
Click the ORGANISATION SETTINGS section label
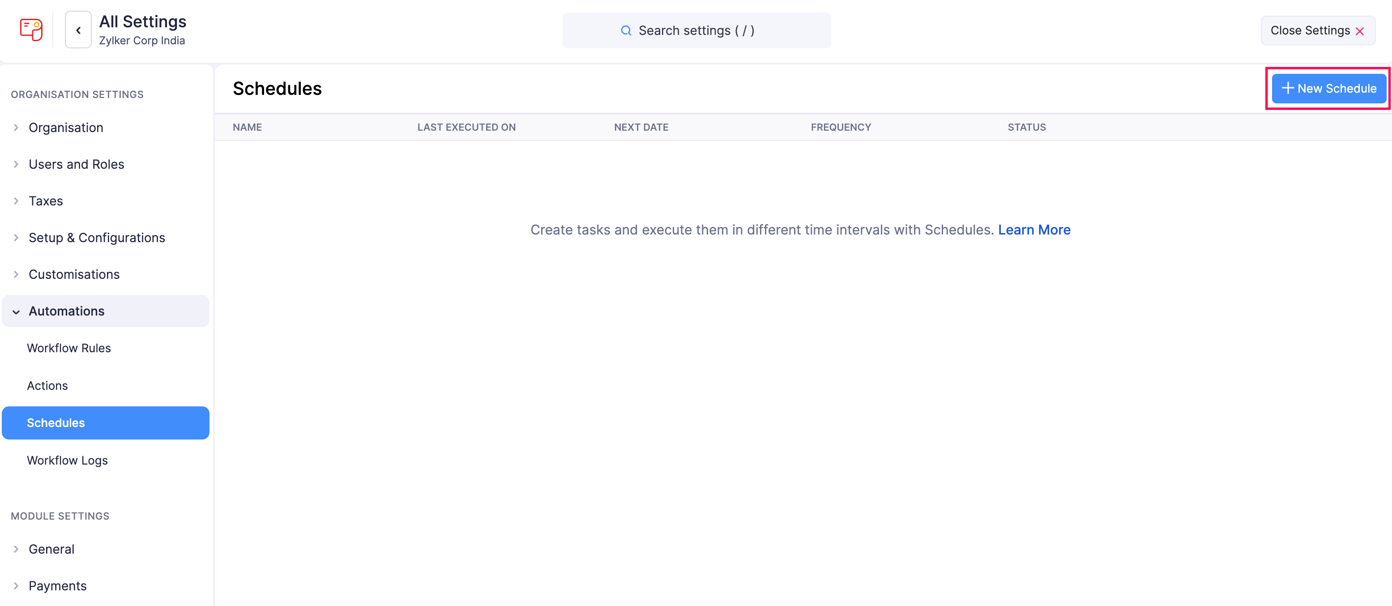coord(77,94)
